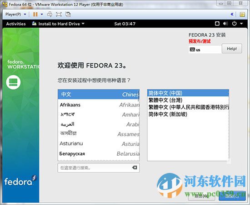Expand the power options dropdown arrow
This screenshot has height=205, width=250.
pyautogui.click(x=42, y=14)
